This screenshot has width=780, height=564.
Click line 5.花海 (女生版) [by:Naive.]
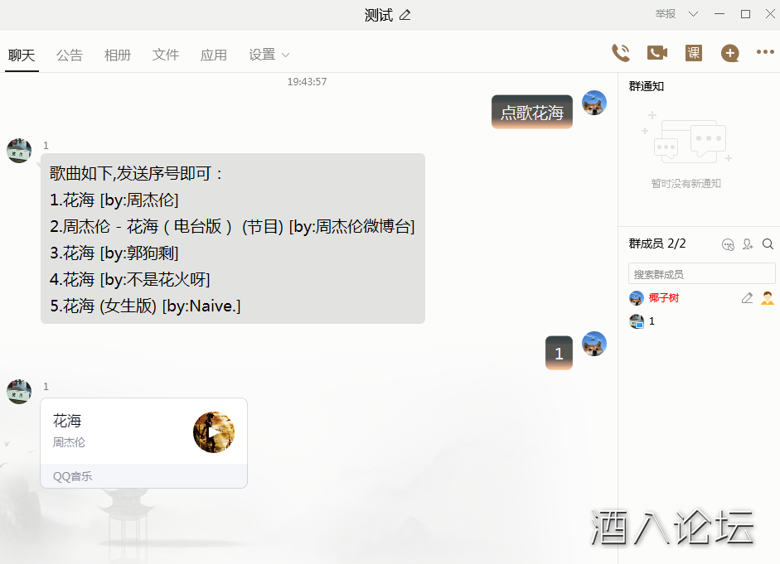pyautogui.click(x=145, y=306)
